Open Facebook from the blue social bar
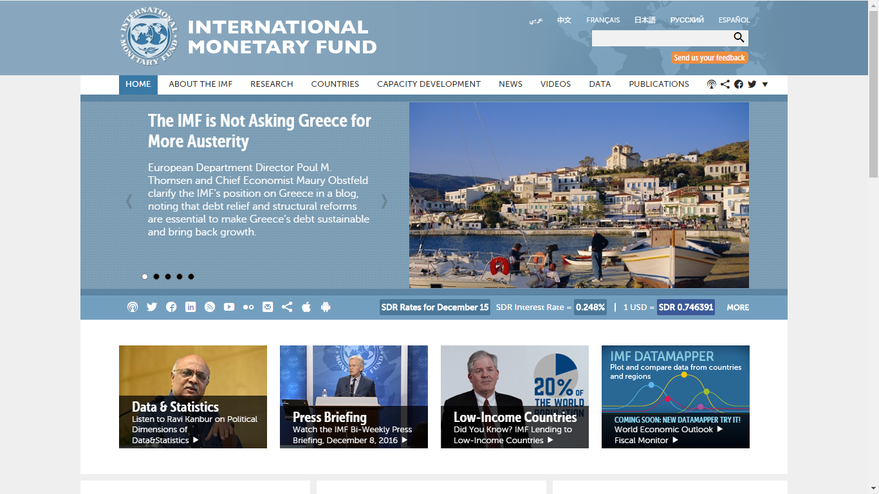The width and height of the screenshot is (879, 494). point(171,307)
